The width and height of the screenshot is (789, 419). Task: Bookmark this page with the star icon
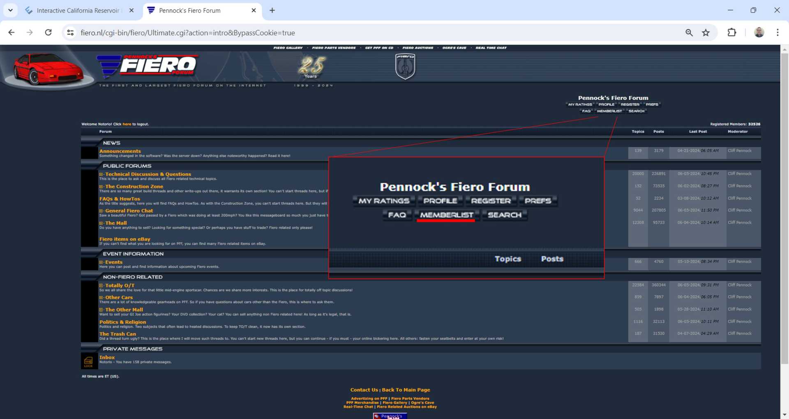coord(706,32)
